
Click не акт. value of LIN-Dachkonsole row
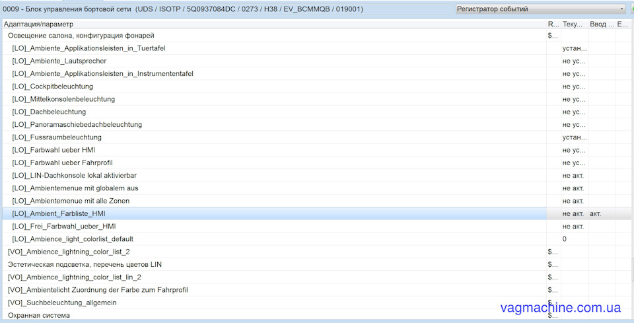coord(573,176)
